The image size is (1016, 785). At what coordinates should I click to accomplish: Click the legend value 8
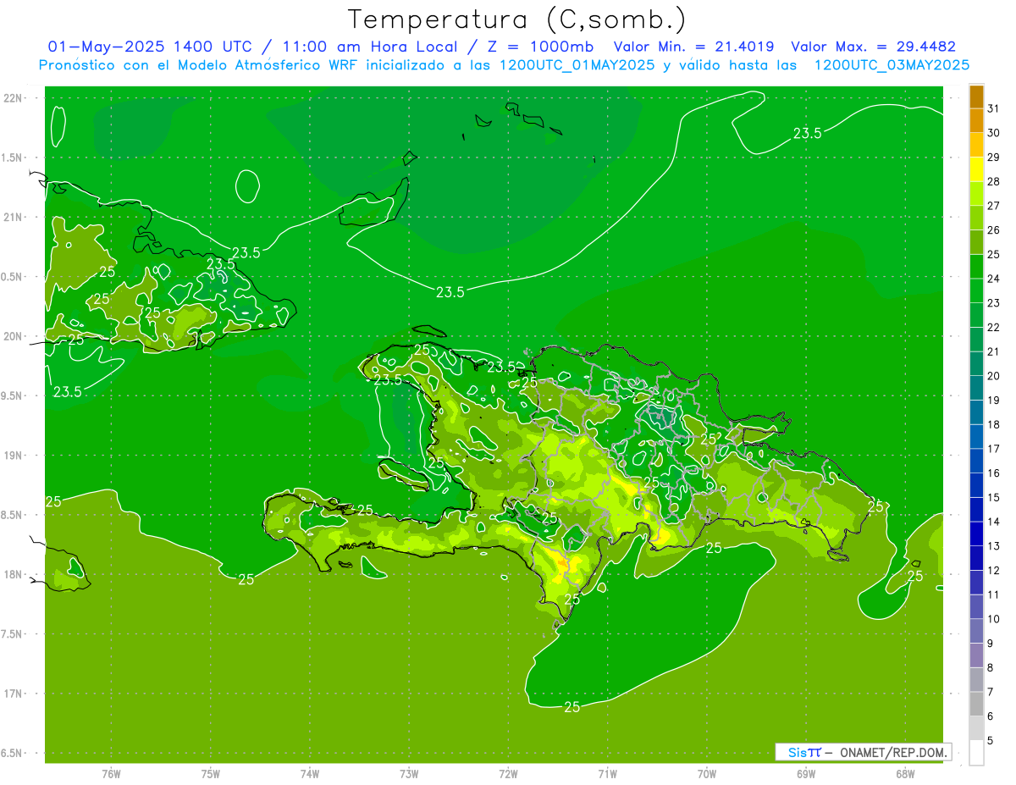[x=990, y=667]
